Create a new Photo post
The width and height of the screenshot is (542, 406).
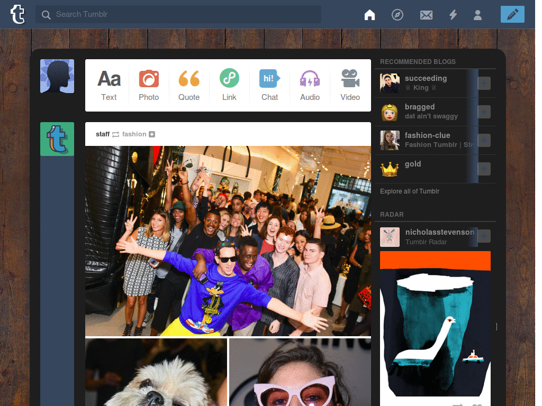point(149,85)
